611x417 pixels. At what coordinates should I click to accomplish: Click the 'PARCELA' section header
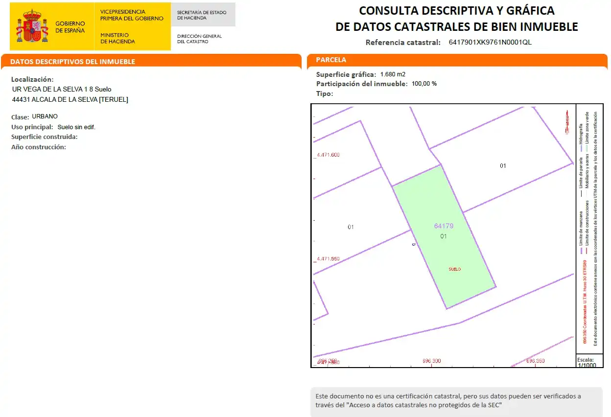coord(331,60)
